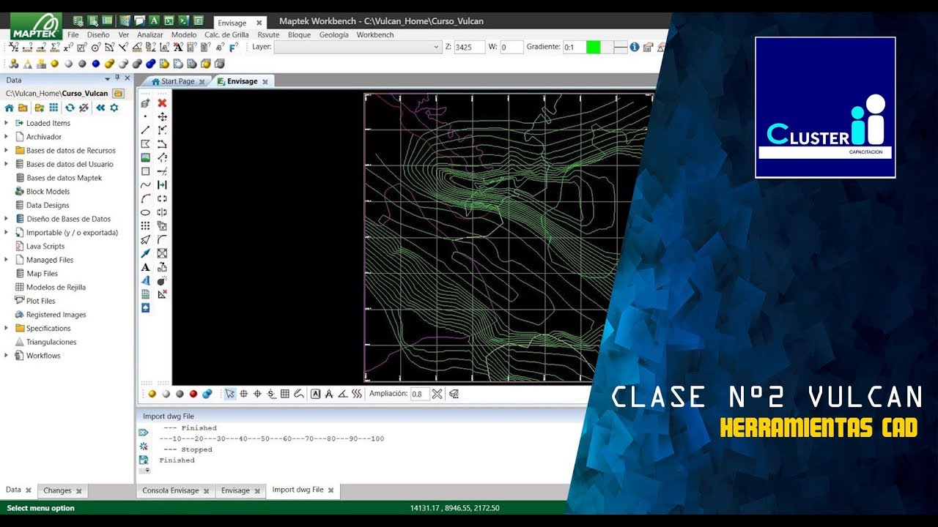Select the freehand Curve tool
This screenshot has height=527, width=938.
click(x=145, y=185)
